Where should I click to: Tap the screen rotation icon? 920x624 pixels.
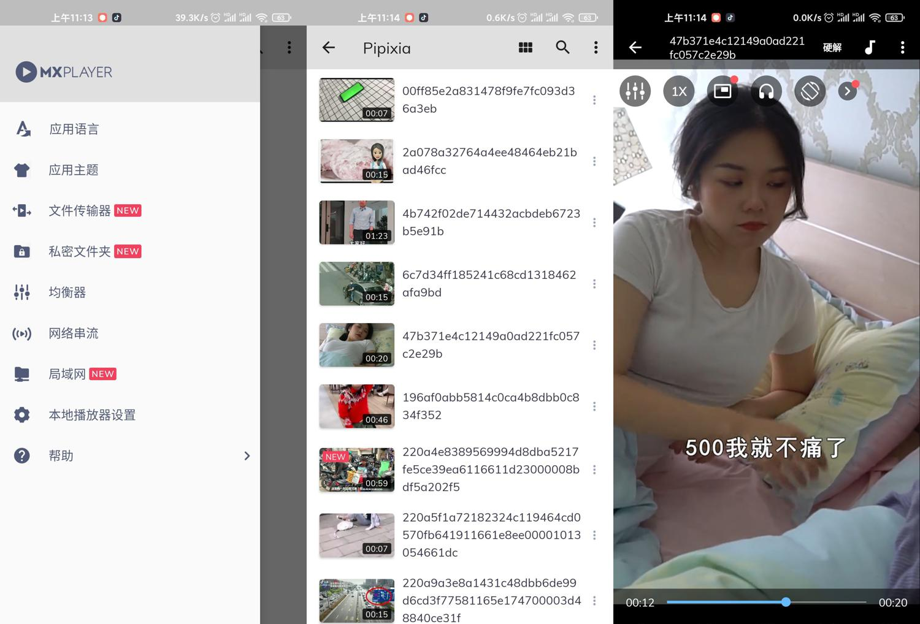(810, 91)
